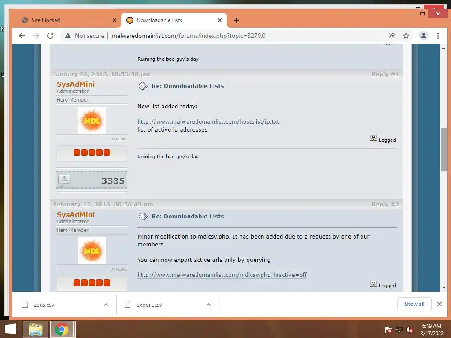Open the Windows Start menu
This screenshot has width=451, height=338.
[x=11, y=329]
